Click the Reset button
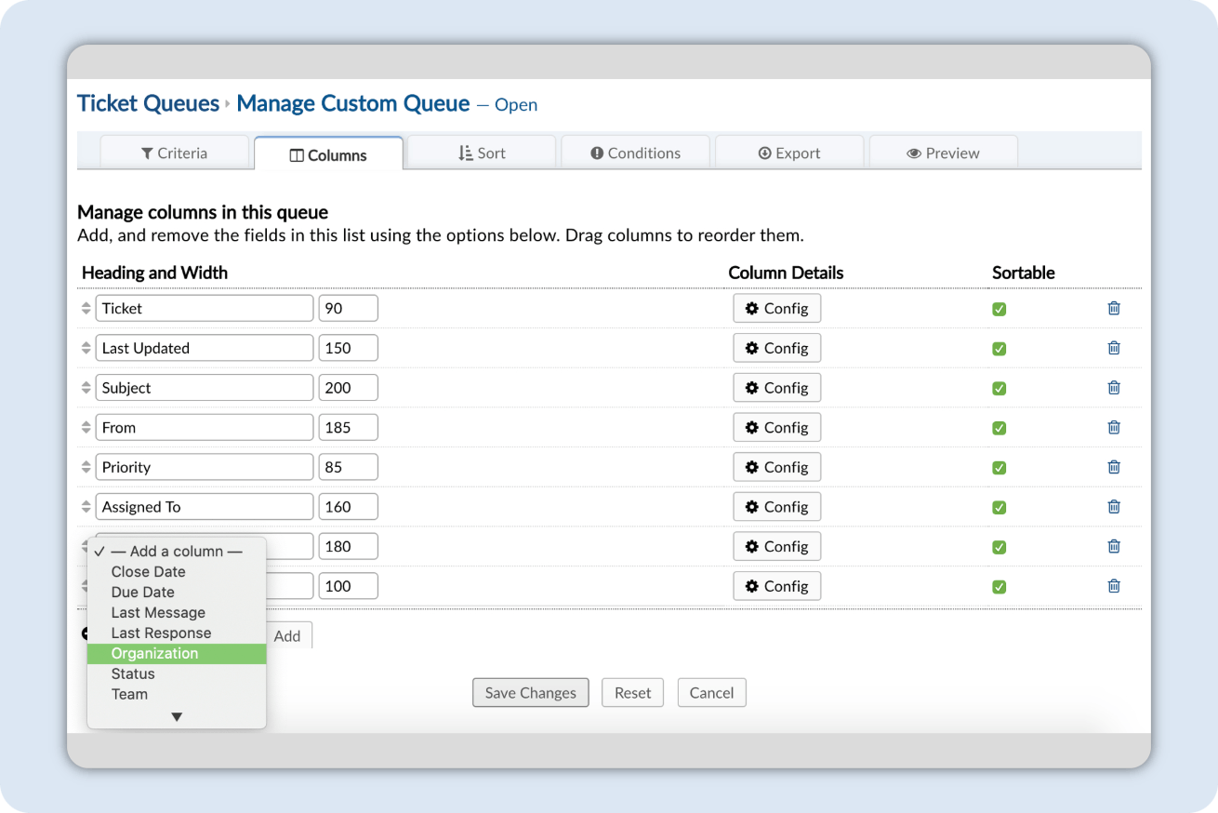1218x813 pixels. pyautogui.click(x=633, y=692)
